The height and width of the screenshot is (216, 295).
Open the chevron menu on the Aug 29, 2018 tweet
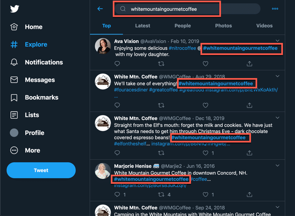click(x=277, y=76)
